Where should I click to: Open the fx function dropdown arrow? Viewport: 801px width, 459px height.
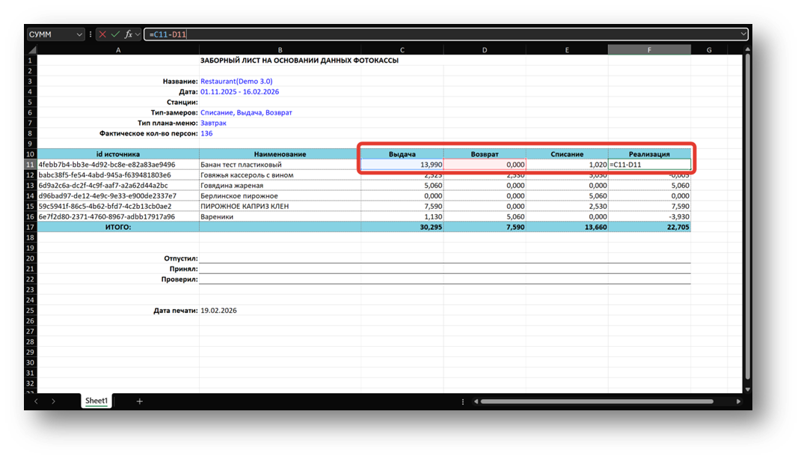pyautogui.click(x=138, y=34)
